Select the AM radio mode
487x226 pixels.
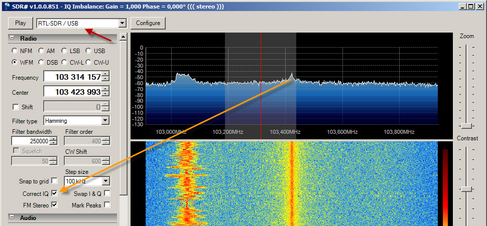click(40, 51)
